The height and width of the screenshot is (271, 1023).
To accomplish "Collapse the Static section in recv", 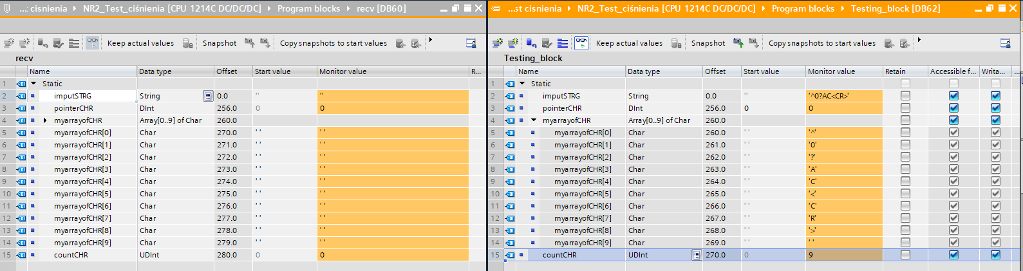I will [x=33, y=84].
